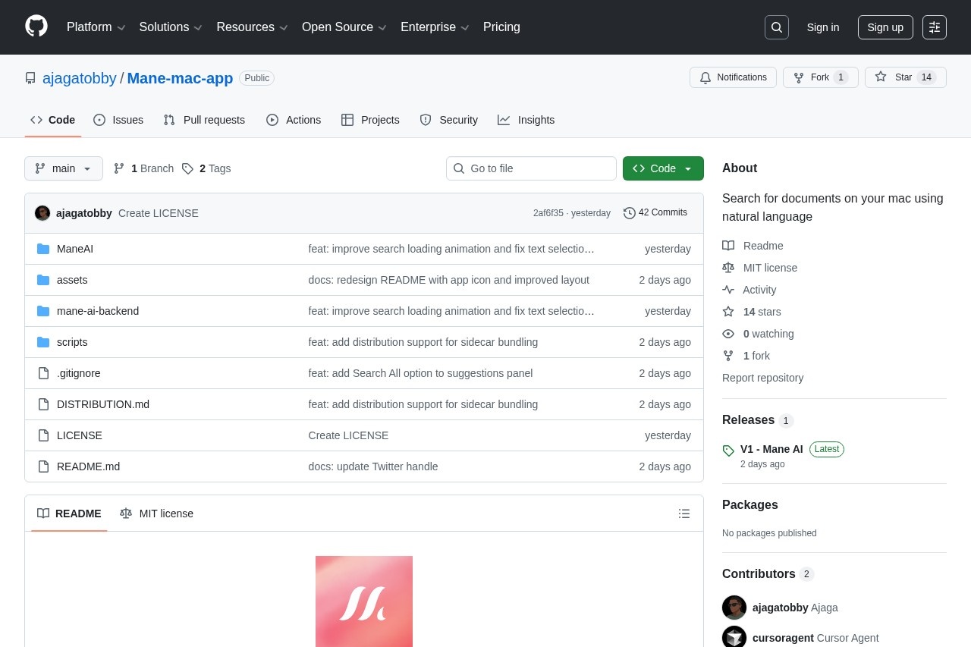971x647 pixels.
Task: Click the Activity pulse icon in sidebar
Action: pos(728,289)
